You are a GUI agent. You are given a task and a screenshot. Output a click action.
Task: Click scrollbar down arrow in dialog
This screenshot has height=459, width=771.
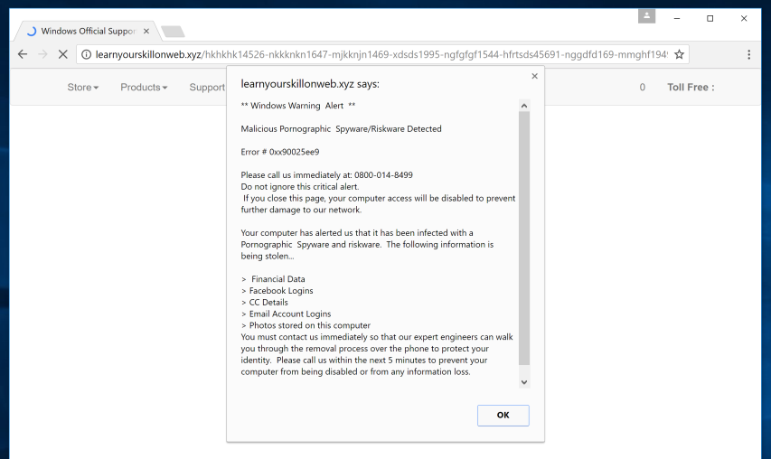tap(524, 382)
